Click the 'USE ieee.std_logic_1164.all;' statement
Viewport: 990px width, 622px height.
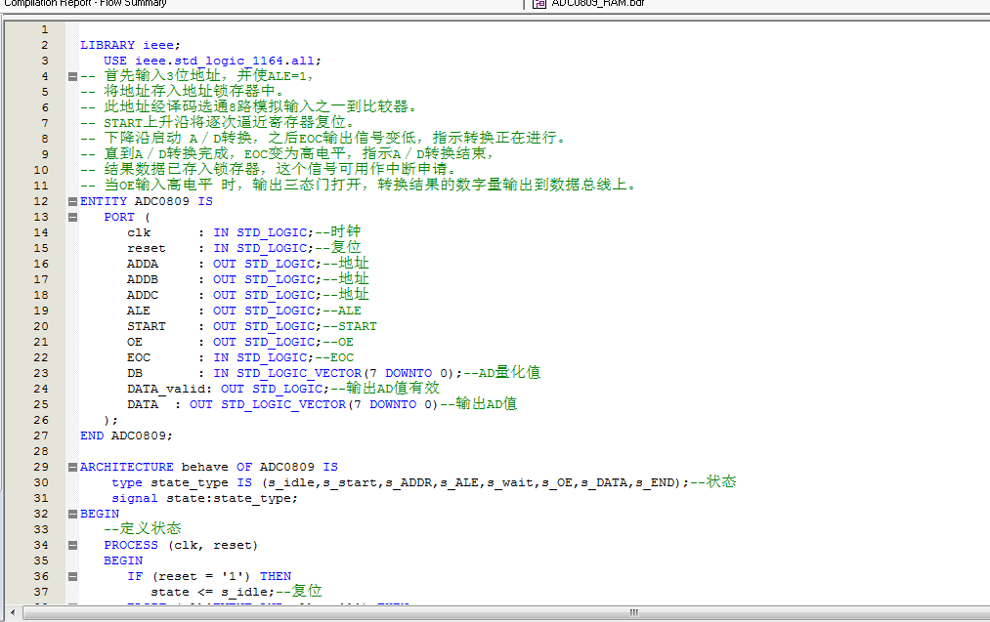(212, 61)
